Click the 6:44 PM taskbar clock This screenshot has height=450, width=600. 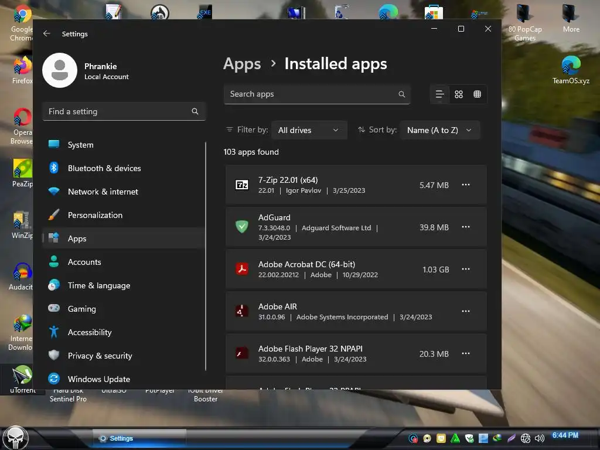point(565,435)
